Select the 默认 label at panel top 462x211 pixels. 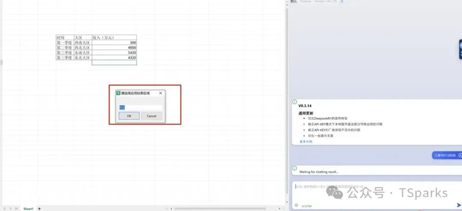point(293,1)
